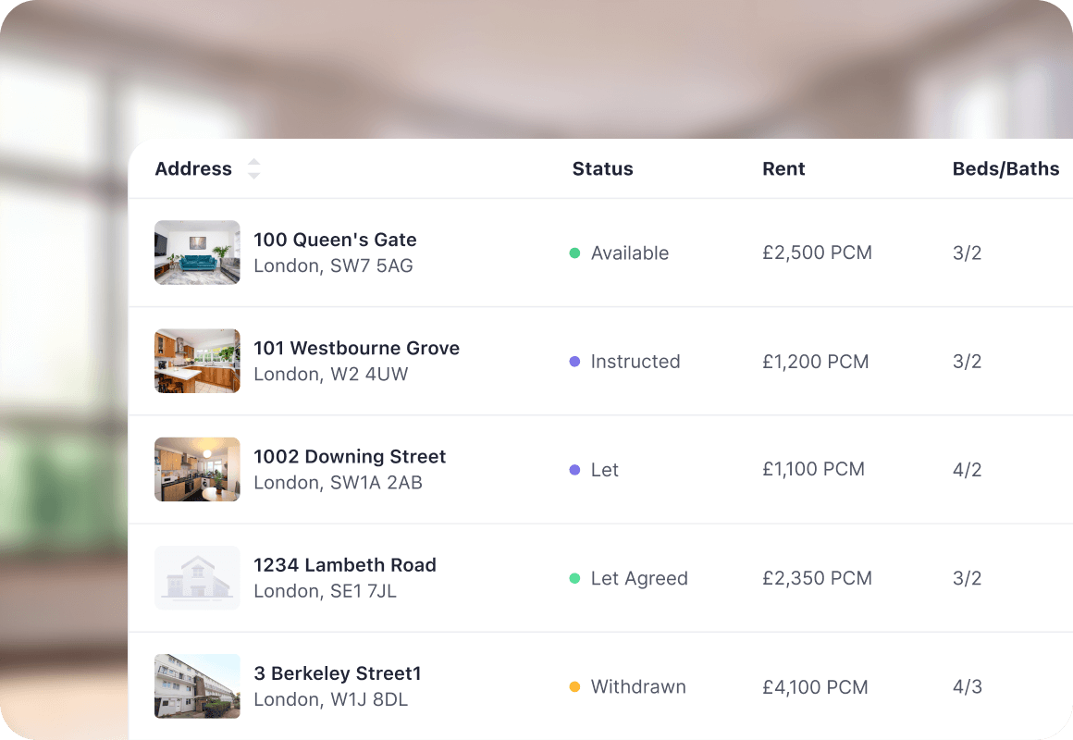Viewport: 1073px width, 740px height.
Task: Click the orange Withdrawn status dot
Action: coord(574,687)
